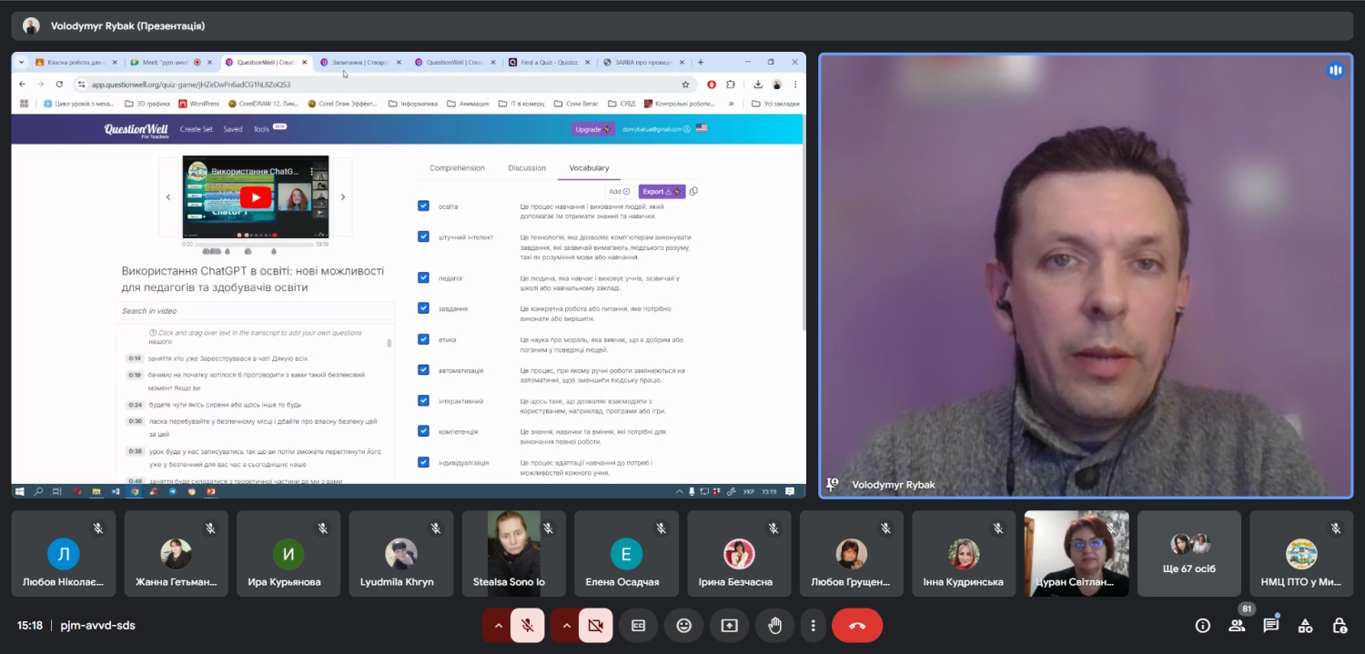
Task: Open the meeting details info icon
Action: click(1203, 626)
